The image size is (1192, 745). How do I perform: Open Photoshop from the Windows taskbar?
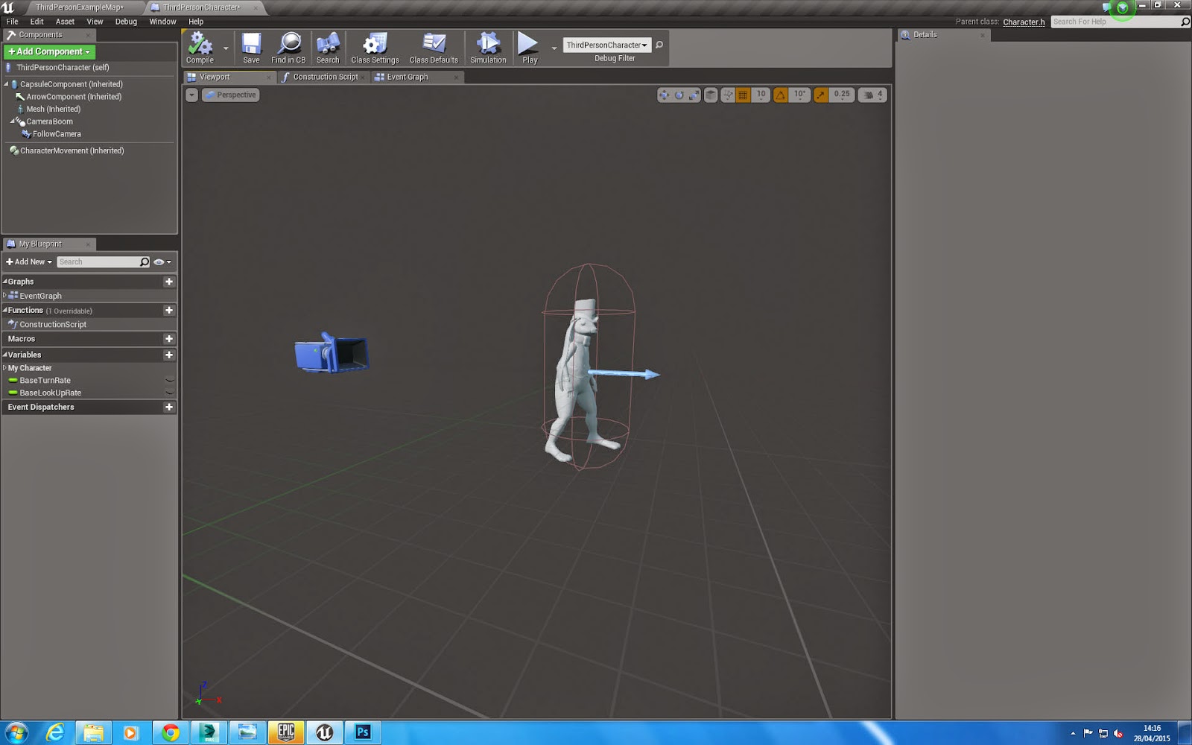[x=363, y=732]
